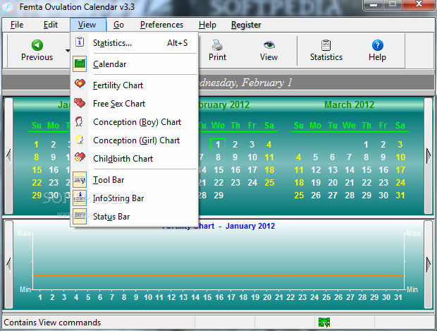The height and width of the screenshot is (331, 437).
Task: Click the Statistics toolbar button label
Action: click(x=326, y=57)
